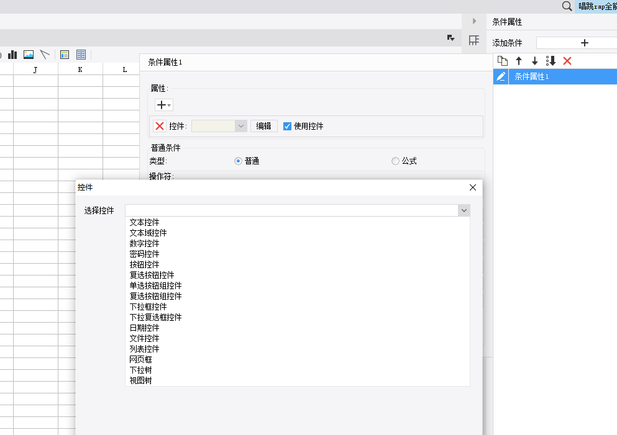
Task: Open the search magnifier icon
Action: tap(567, 6)
